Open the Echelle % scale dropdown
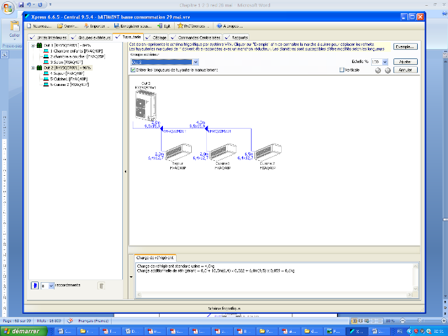448x336 pixels. (x=385, y=62)
